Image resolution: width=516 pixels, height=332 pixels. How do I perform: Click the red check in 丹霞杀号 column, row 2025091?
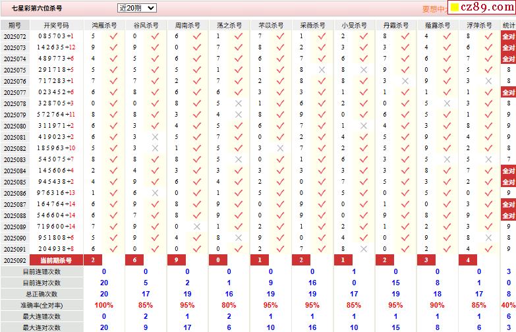click(x=405, y=249)
